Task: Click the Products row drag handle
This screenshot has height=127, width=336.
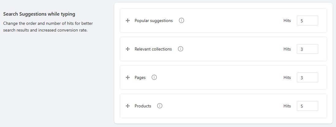Action: click(128, 106)
